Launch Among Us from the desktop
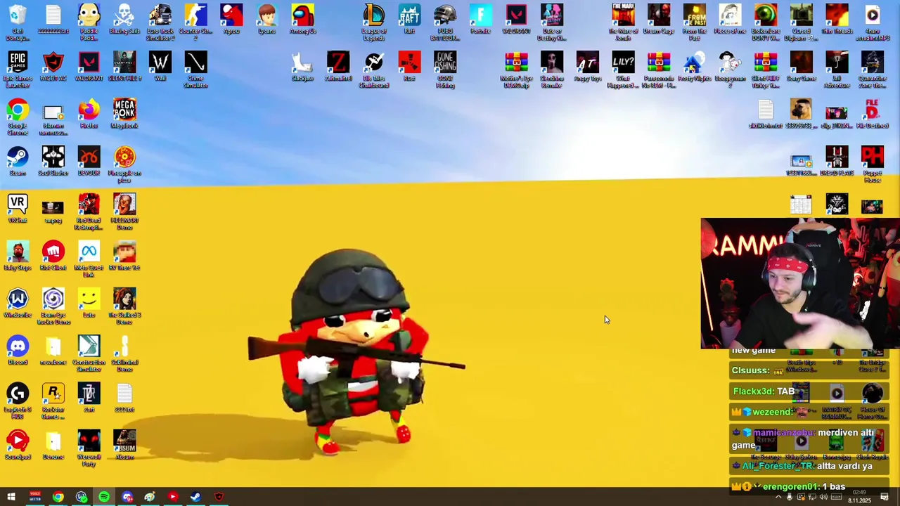Image resolution: width=900 pixels, height=506 pixels. tap(303, 20)
